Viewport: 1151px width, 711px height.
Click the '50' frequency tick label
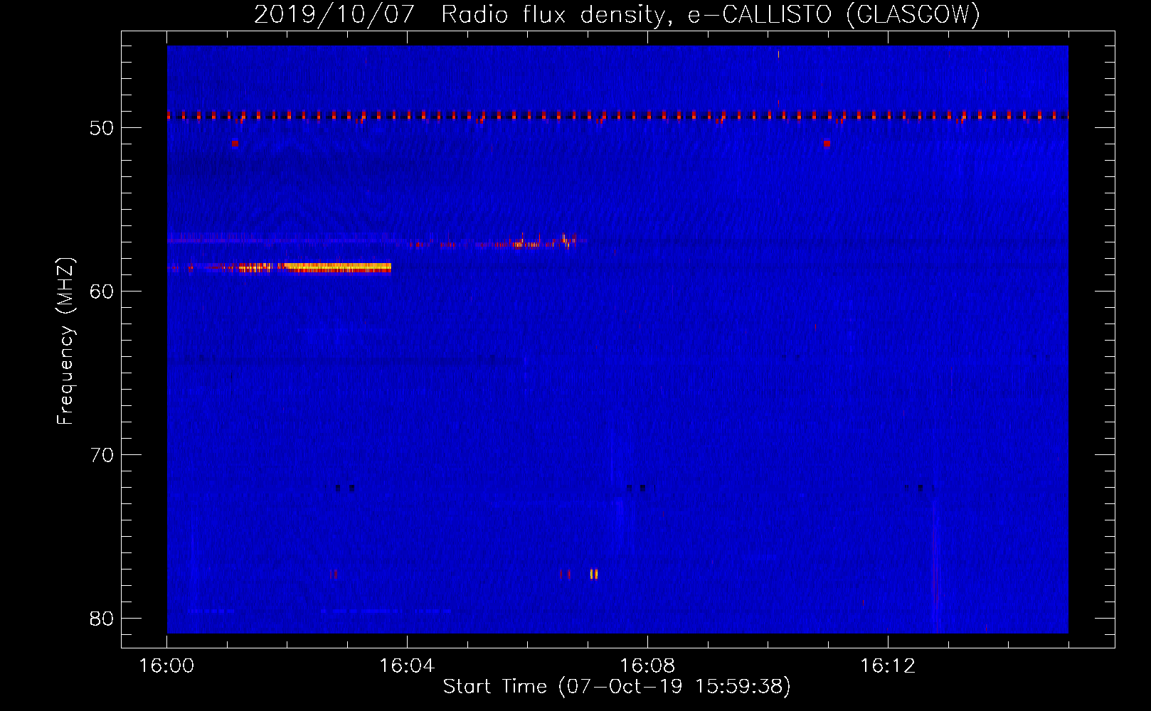tap(102, 128)
